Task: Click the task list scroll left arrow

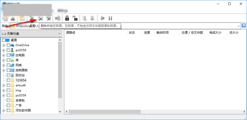Action: [x=67, y=111]
